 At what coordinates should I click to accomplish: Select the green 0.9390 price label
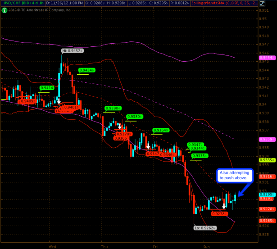pyautogui.click(x=113, y=109)
